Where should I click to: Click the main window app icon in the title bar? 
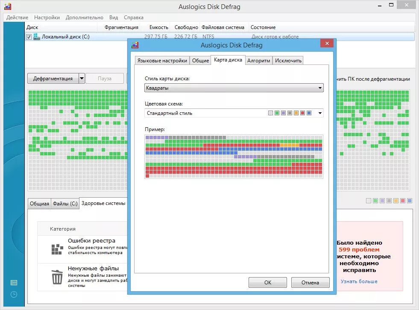tap(8, 7)
